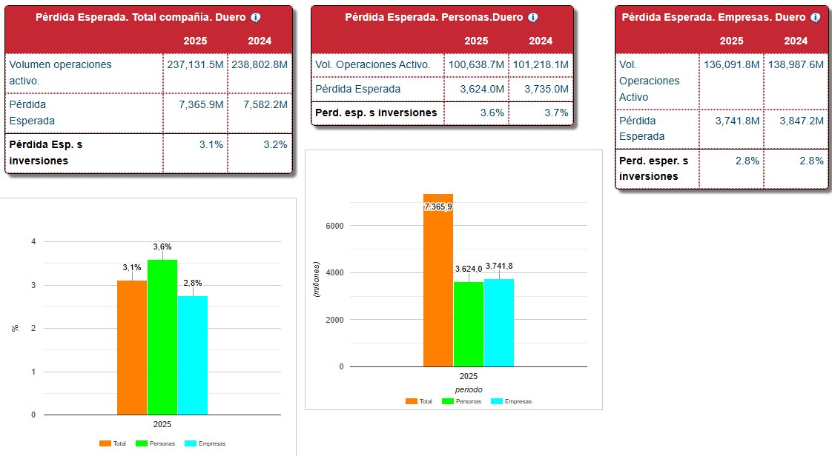
Task: Open info icon for Total compañía table
Action: click(256, 18)
